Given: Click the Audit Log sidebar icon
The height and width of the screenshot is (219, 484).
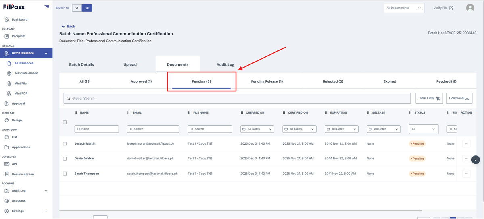Looking at the screenshot, I should click(6, 191).
